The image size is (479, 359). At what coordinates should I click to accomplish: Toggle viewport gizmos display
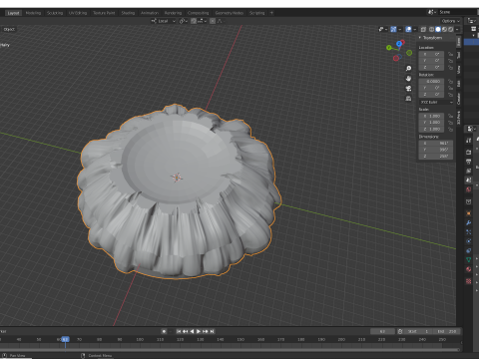point(393,29)
